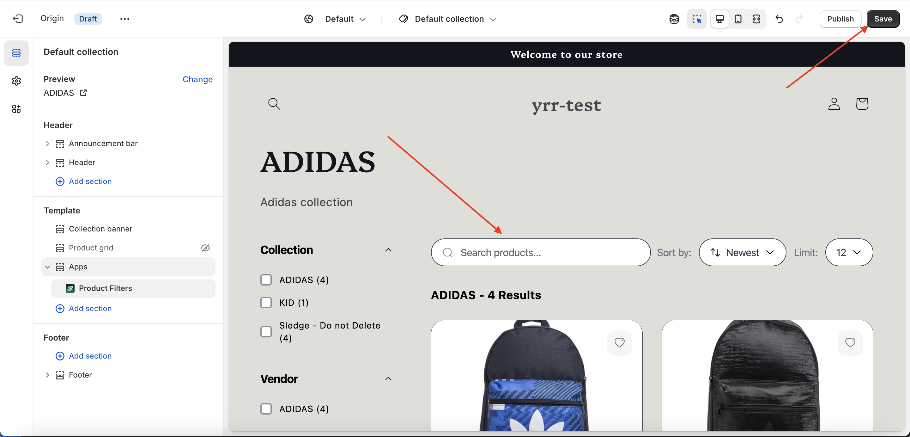Toggle fullscreen preview icon
The height and width of the screenshot is (437, 910).
pos(756,19)
